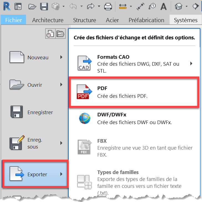
Task: Expand the Exporter submenu arrow
Action: (x=61, y=174)
